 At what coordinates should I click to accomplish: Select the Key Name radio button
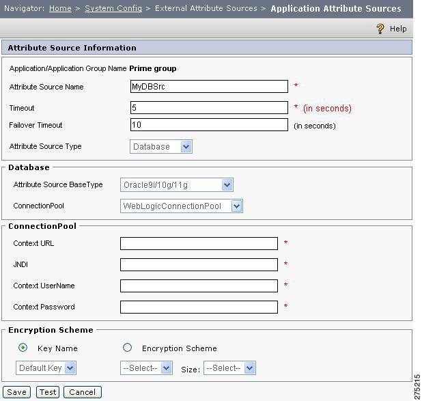click(x=23, y=348)
